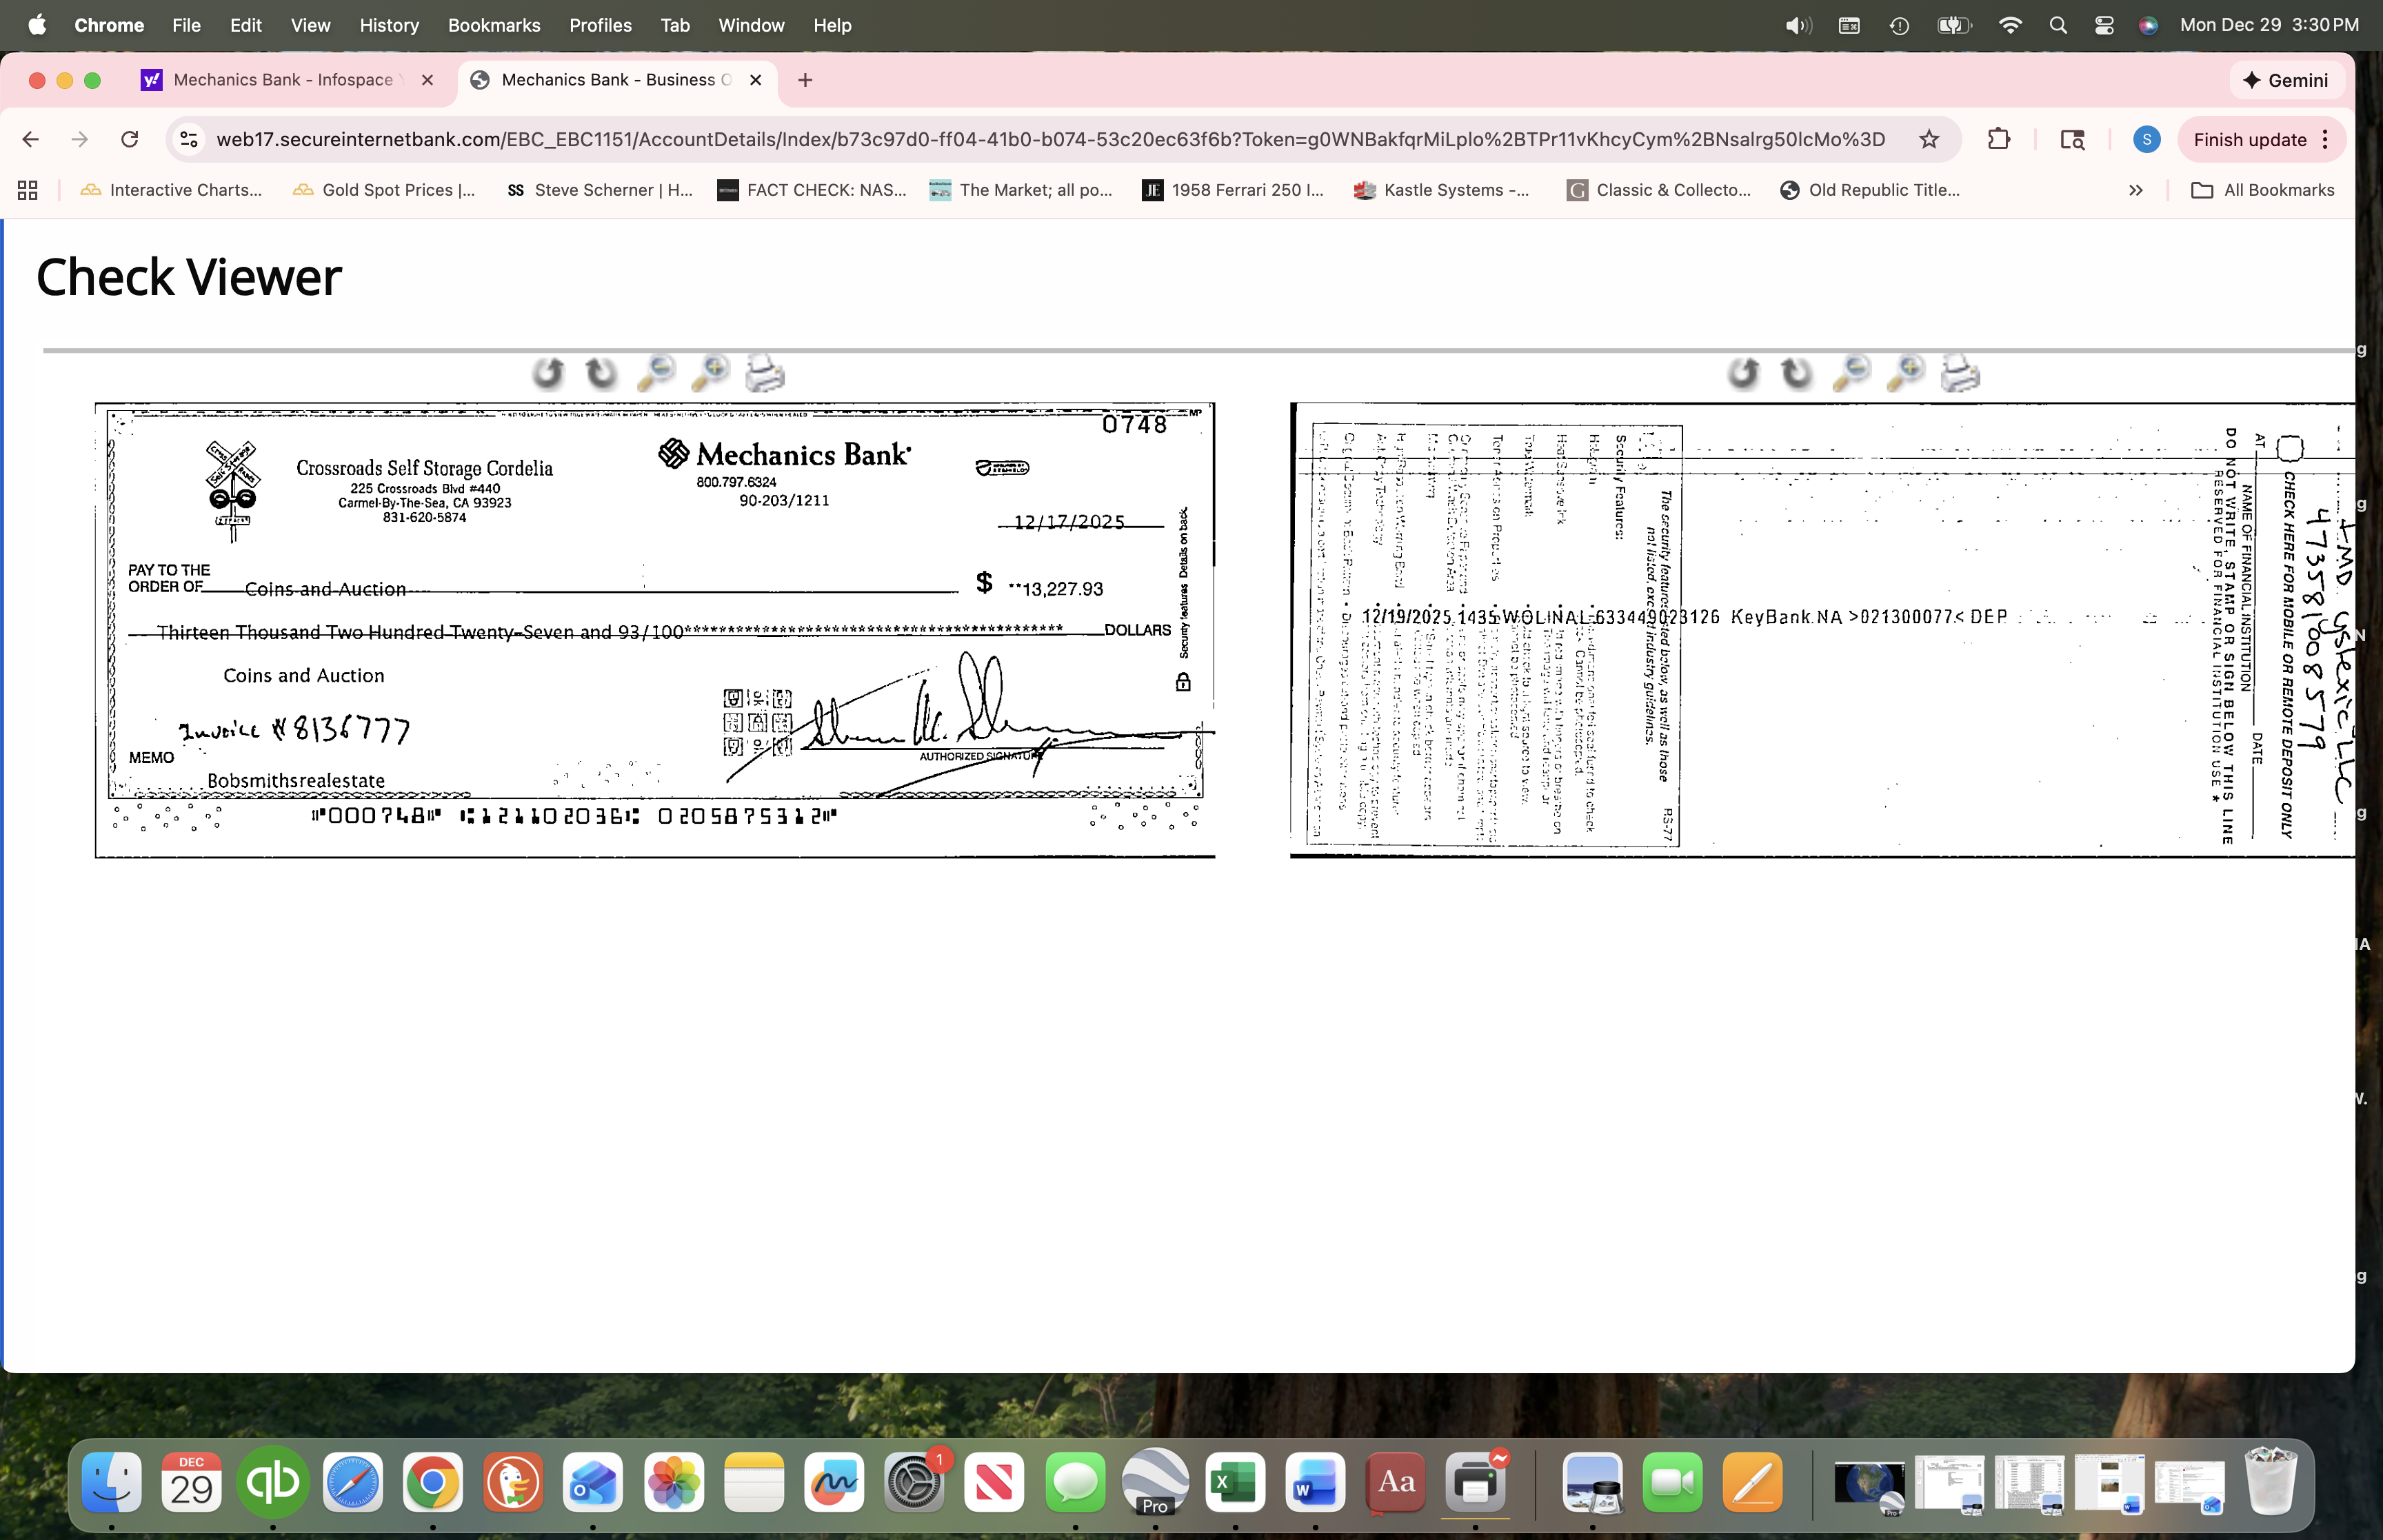Switch to the Mechanics Bank Infospace tab
Image resolution: width=2383 pixels, height=1540 pixels.
(280, 80)
